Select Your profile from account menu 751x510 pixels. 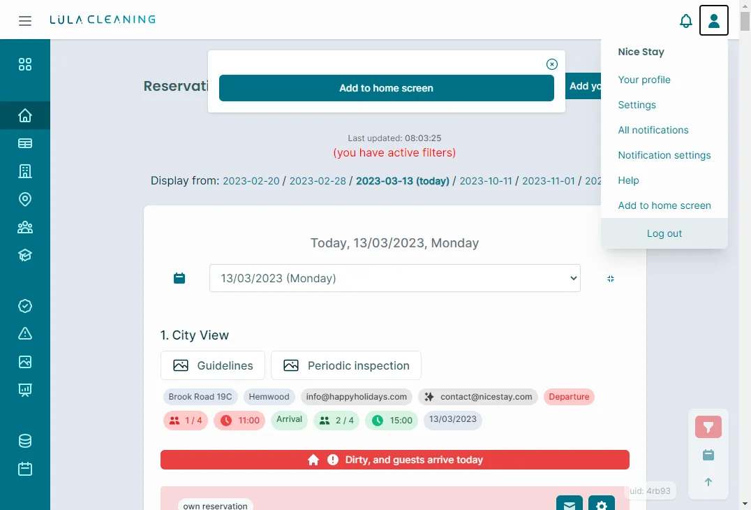pyautogui.click(x=644, y=80)
